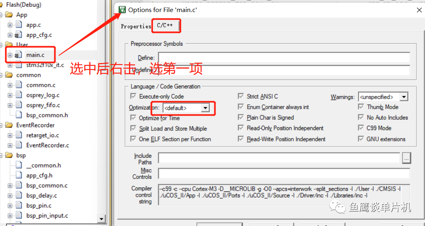Toggle Enum Container always int

tap(241, 107)
